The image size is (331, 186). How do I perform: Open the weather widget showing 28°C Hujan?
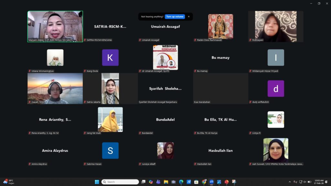(9, 182)
